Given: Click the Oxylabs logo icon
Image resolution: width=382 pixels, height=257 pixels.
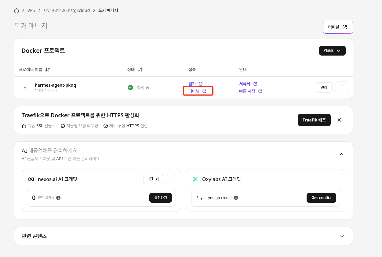Looking at the screenshot, I should (x=195, y=179).
